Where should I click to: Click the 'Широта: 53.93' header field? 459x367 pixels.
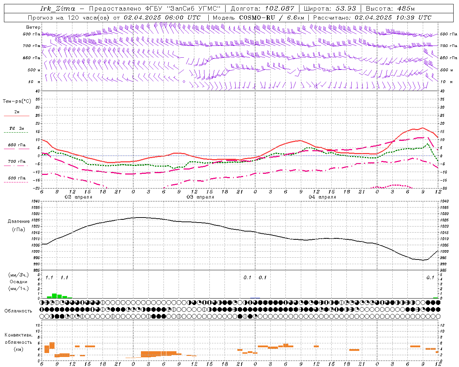point(330,9)
